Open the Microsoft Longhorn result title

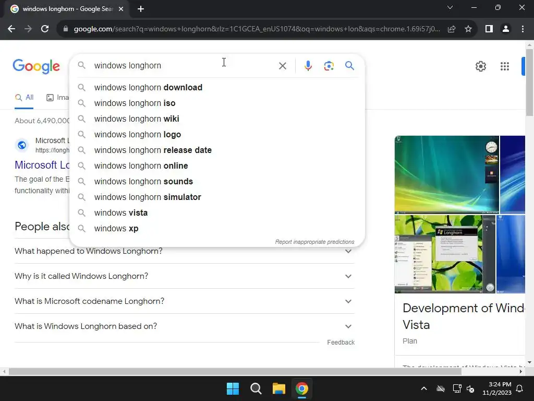[x=42, y=165]
